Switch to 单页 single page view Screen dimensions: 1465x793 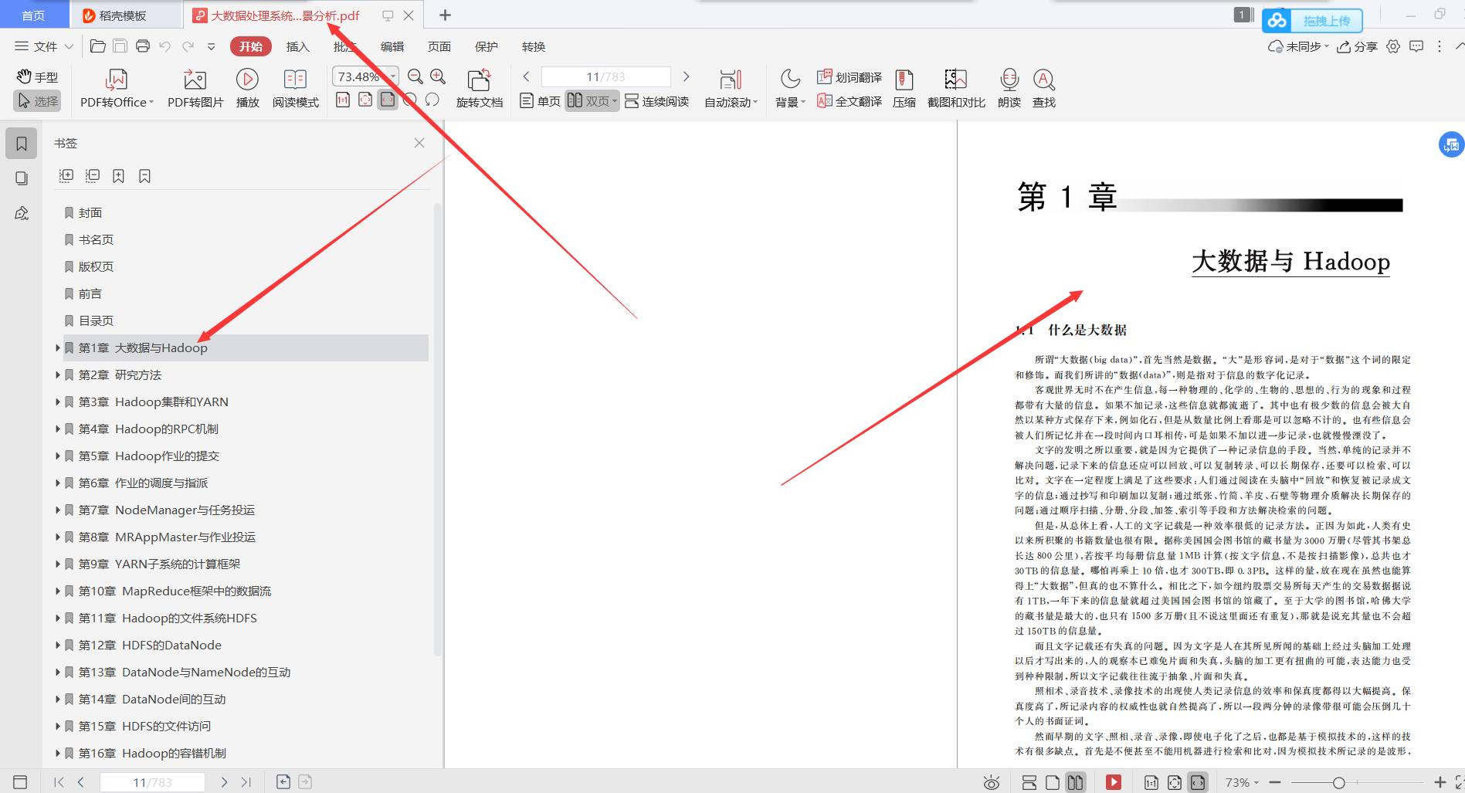(540, 101)
